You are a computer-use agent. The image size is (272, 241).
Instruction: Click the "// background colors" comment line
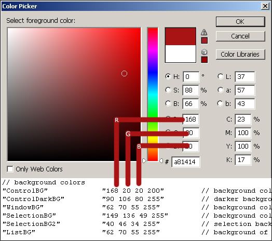click(x=44, y=182)
